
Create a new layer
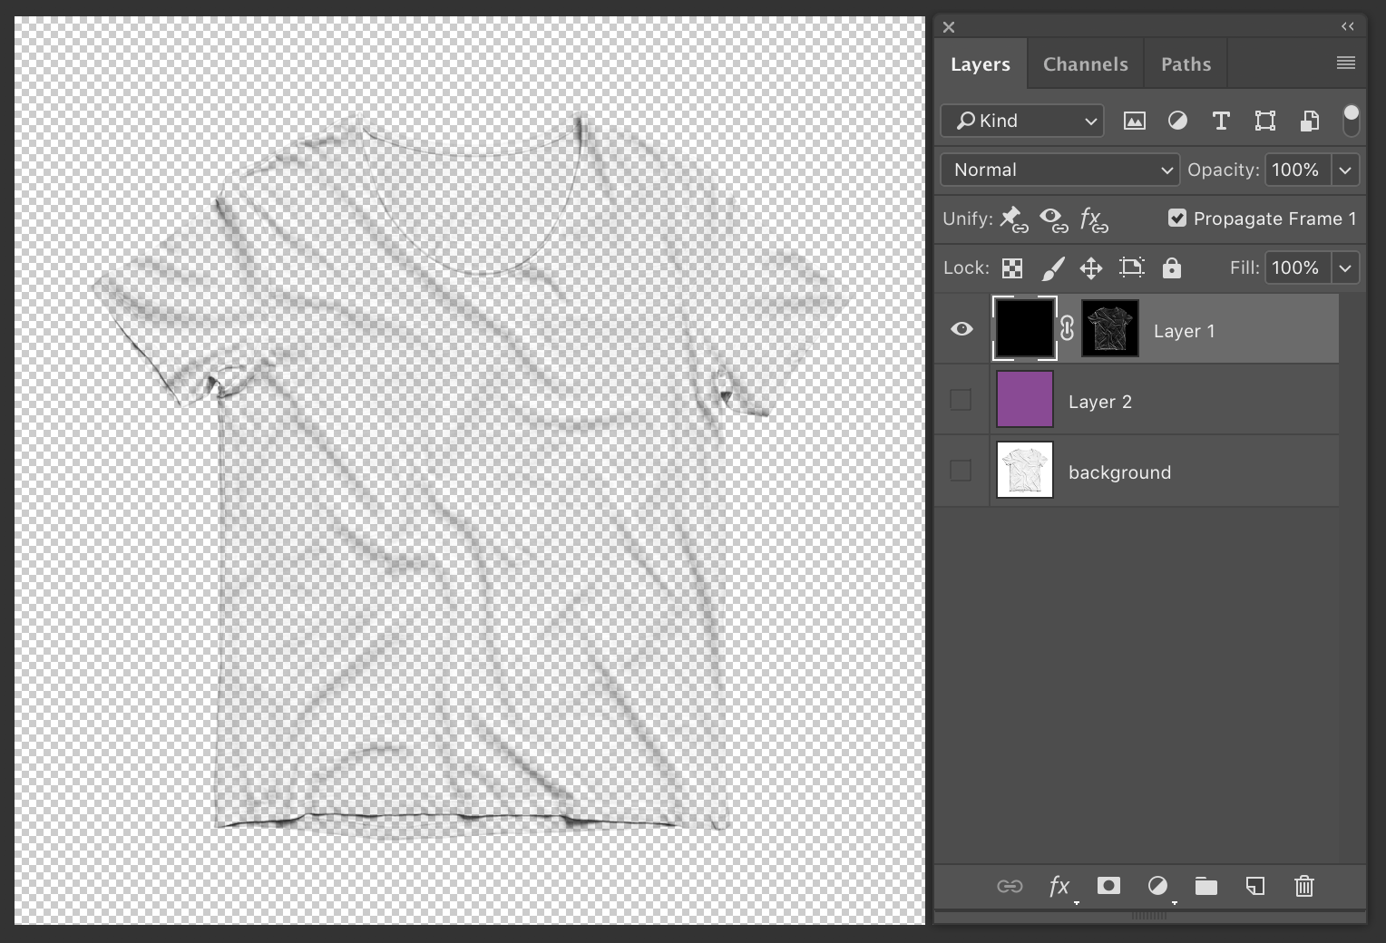click(x=1255, y=887)
